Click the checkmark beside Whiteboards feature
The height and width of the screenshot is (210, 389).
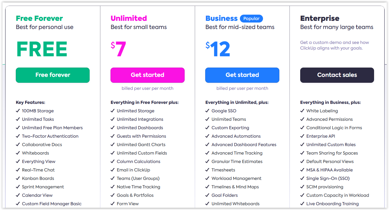(17, 153)
